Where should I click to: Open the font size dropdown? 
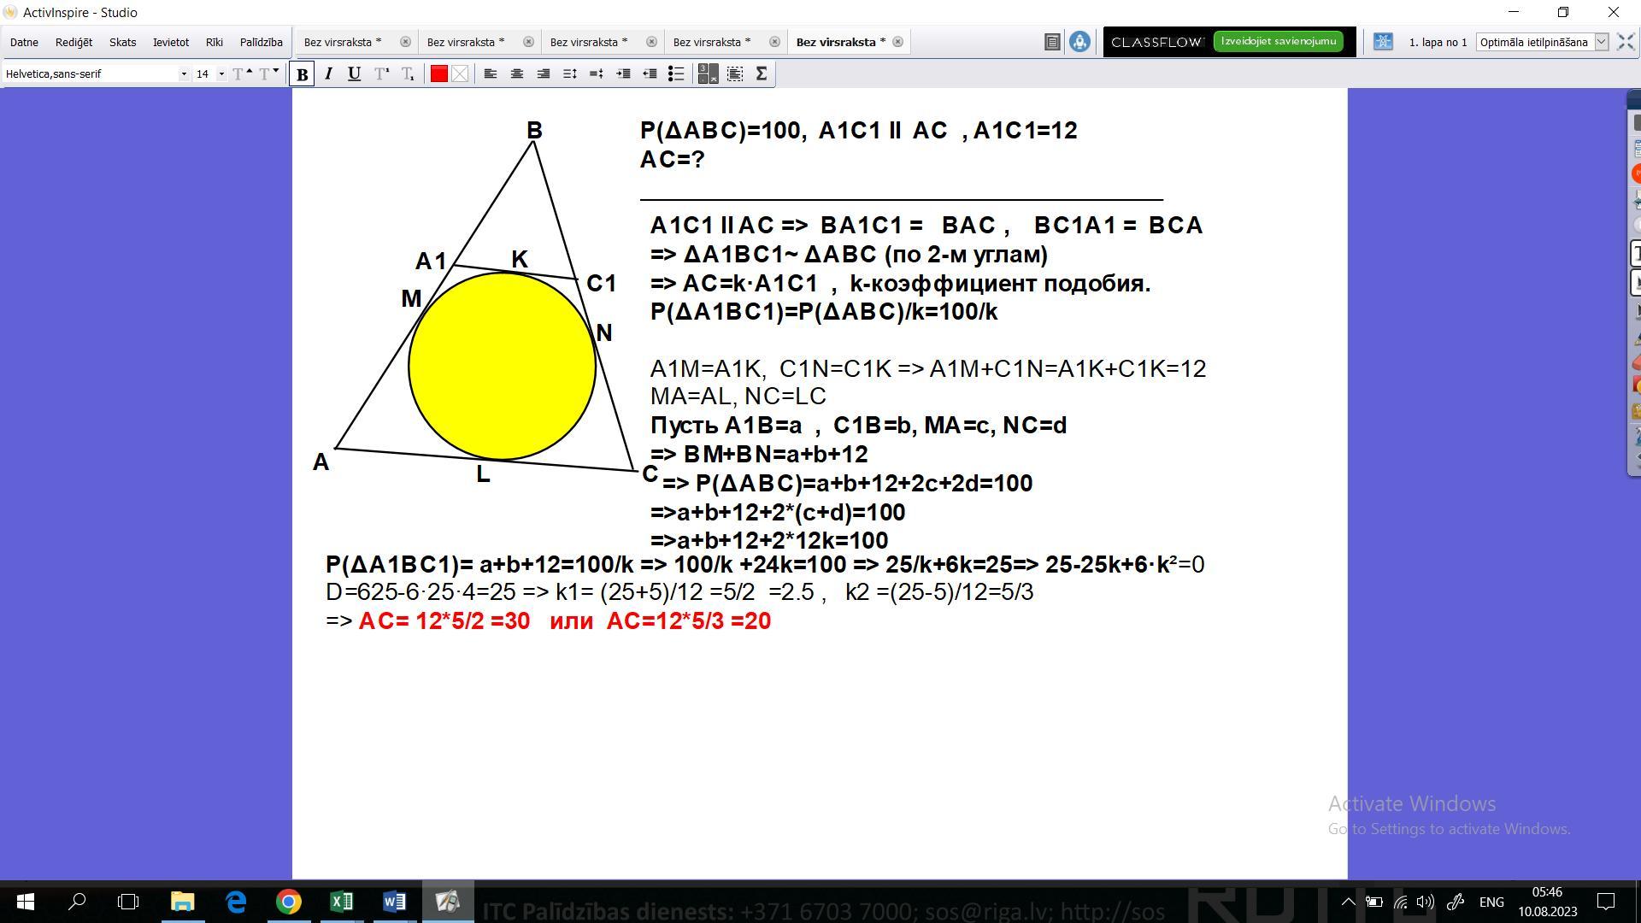(221, 74)
